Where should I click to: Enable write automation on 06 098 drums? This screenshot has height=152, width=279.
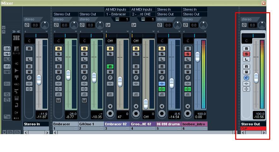pos(162,72)
